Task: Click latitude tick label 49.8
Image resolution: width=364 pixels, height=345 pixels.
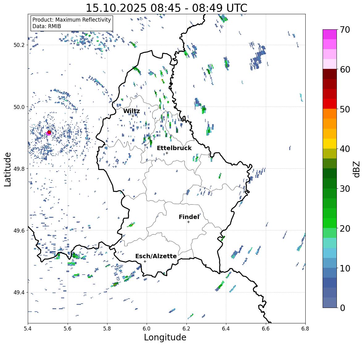Action: tap(19, 169)
